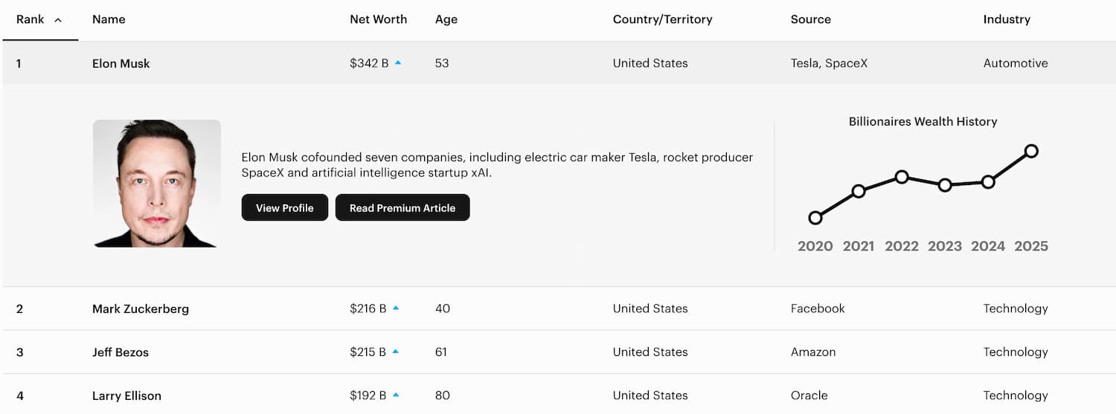The image size is (1116, 414).
Task: Sort table by Age column header
Action: point(446,19)
